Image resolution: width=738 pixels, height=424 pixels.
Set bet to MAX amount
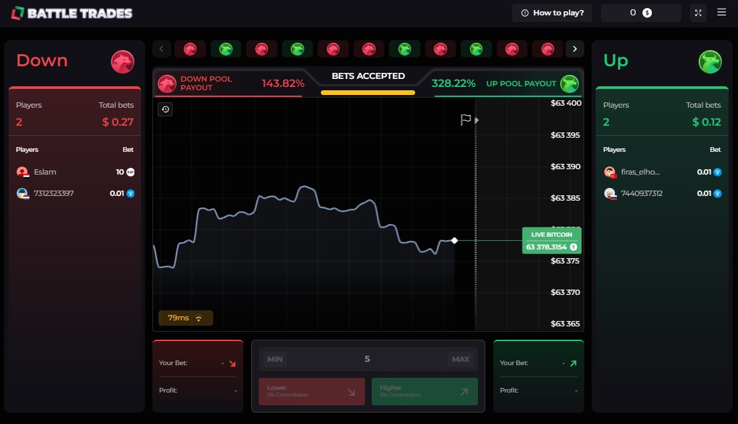[x=461, y=359]
